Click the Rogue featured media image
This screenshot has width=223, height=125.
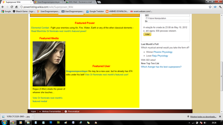click(49, 64)
